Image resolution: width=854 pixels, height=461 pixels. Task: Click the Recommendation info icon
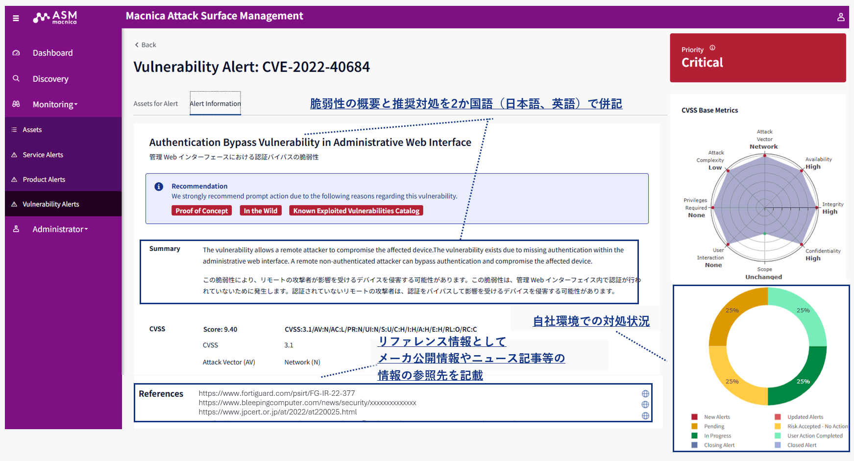click(x=159, y=187)
